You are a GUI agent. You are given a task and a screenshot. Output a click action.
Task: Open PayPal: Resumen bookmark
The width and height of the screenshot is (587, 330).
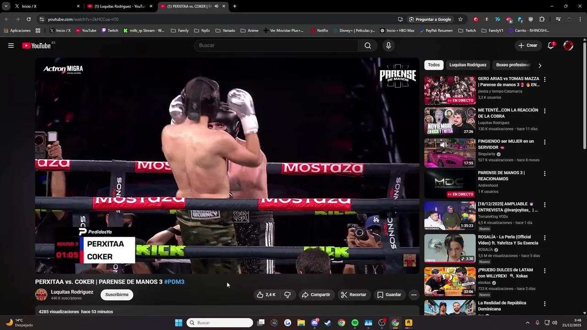[x=436, y=31]
